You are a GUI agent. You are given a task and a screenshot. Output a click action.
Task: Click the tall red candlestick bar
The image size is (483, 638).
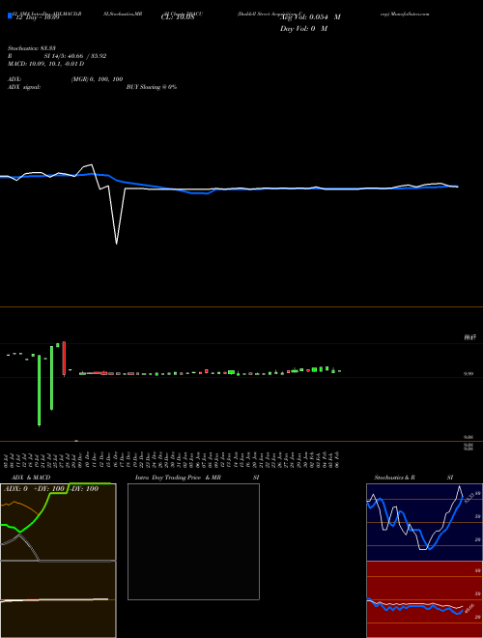coord(64,358)
